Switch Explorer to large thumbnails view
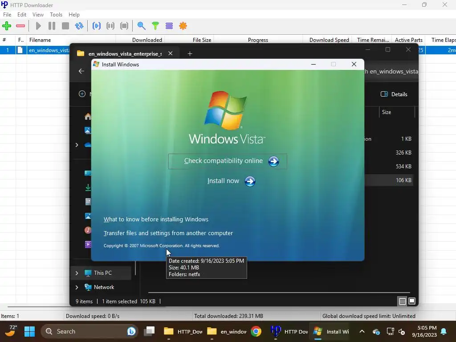The height and width of the screenshot is (342, 456). pos(412,301)
